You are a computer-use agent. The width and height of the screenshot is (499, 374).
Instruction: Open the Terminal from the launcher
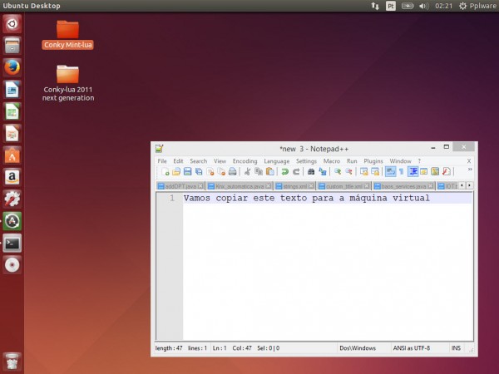click(12, 244)
